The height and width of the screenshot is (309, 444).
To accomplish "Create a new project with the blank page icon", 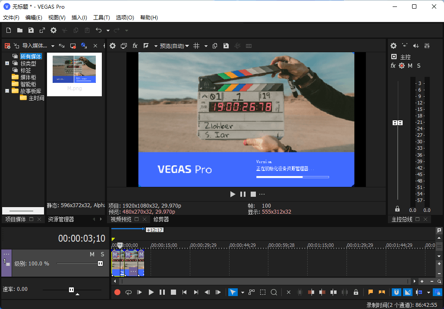I will [x=9, y=30].
